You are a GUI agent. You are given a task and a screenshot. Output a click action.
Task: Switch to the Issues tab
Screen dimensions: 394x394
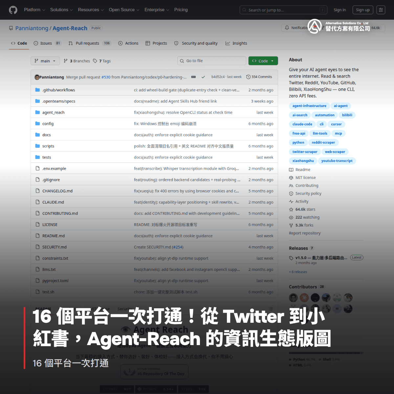pyautogui.click(x=47, y=43)
